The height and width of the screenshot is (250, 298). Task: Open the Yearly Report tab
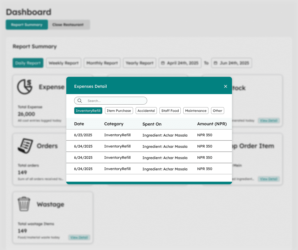(x=140, y=63)
